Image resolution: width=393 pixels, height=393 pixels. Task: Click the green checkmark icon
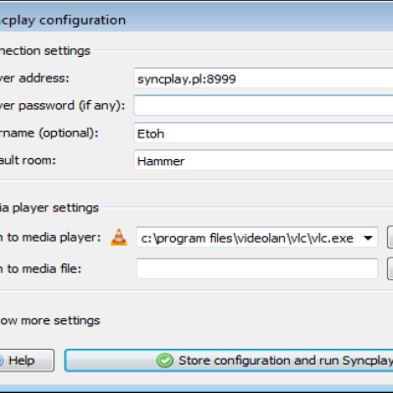[x=164, y=361]
